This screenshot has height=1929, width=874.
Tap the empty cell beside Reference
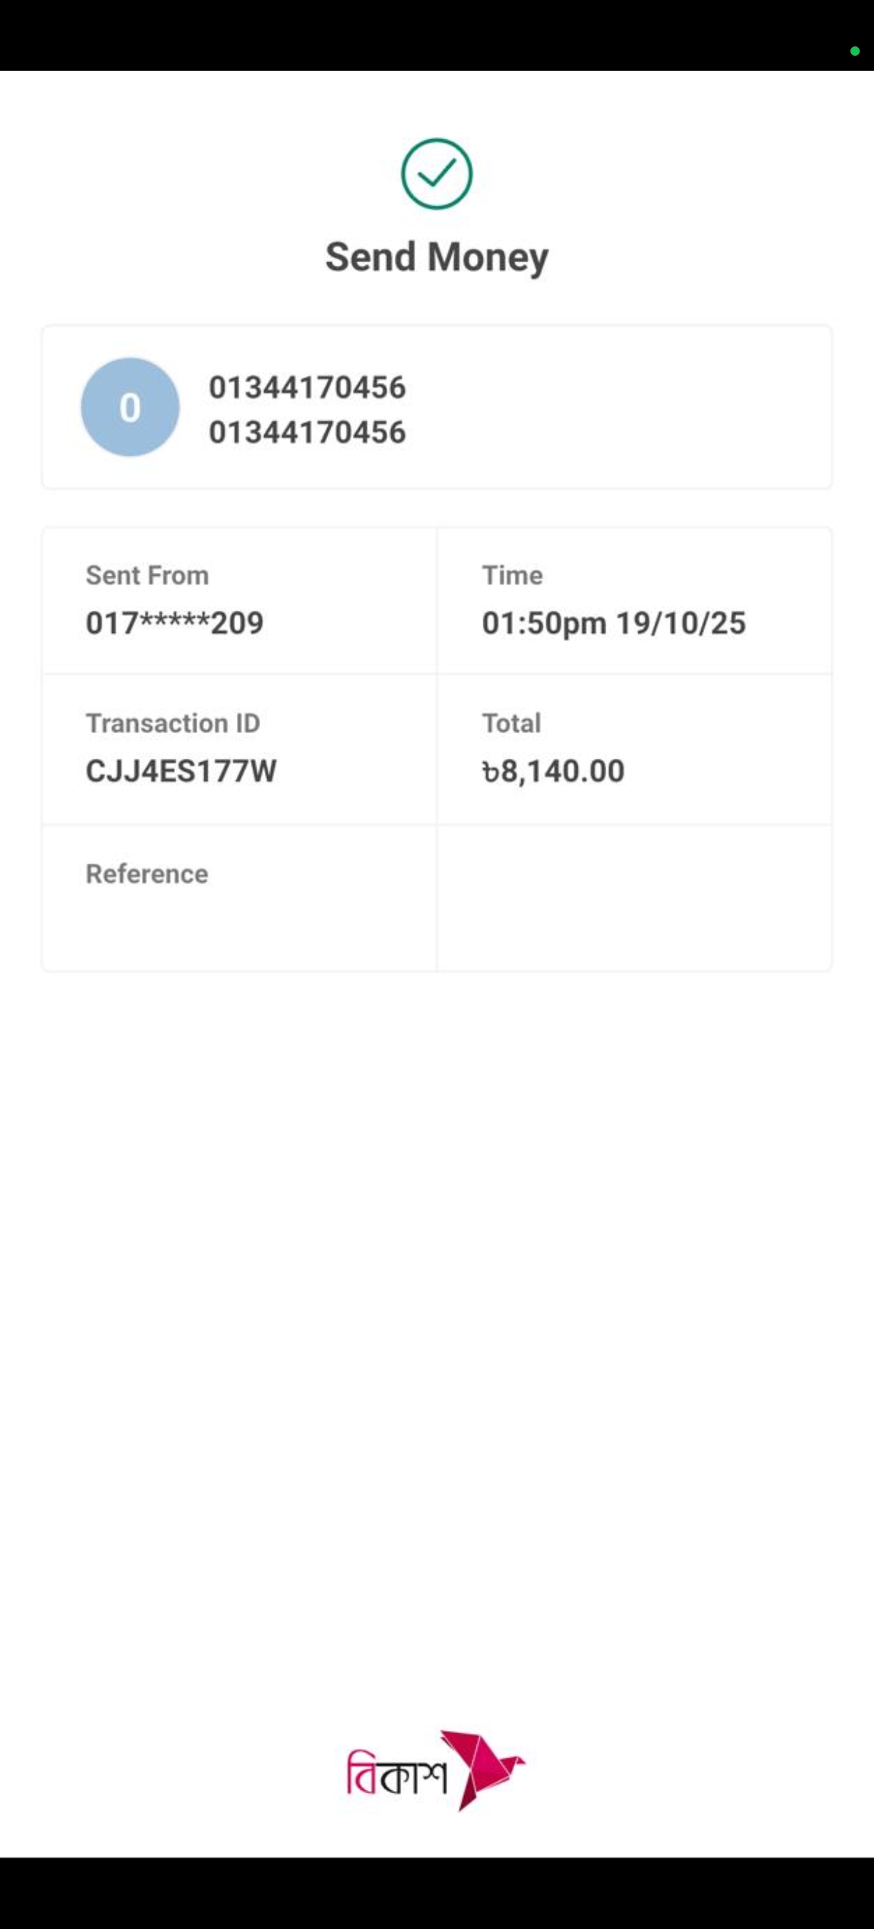coord(634,898)
